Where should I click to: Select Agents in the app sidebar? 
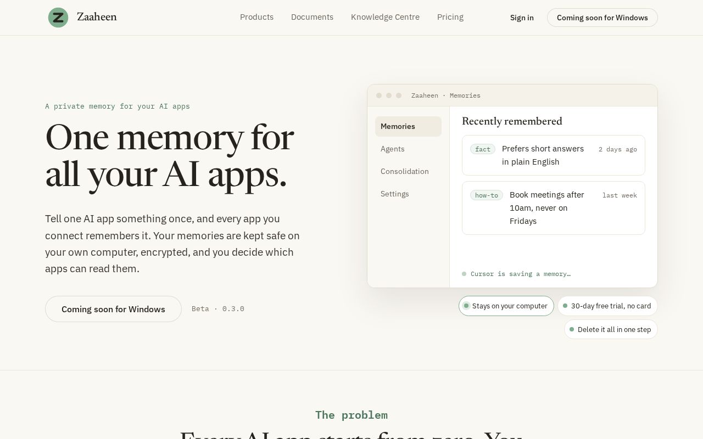(408, 149)
